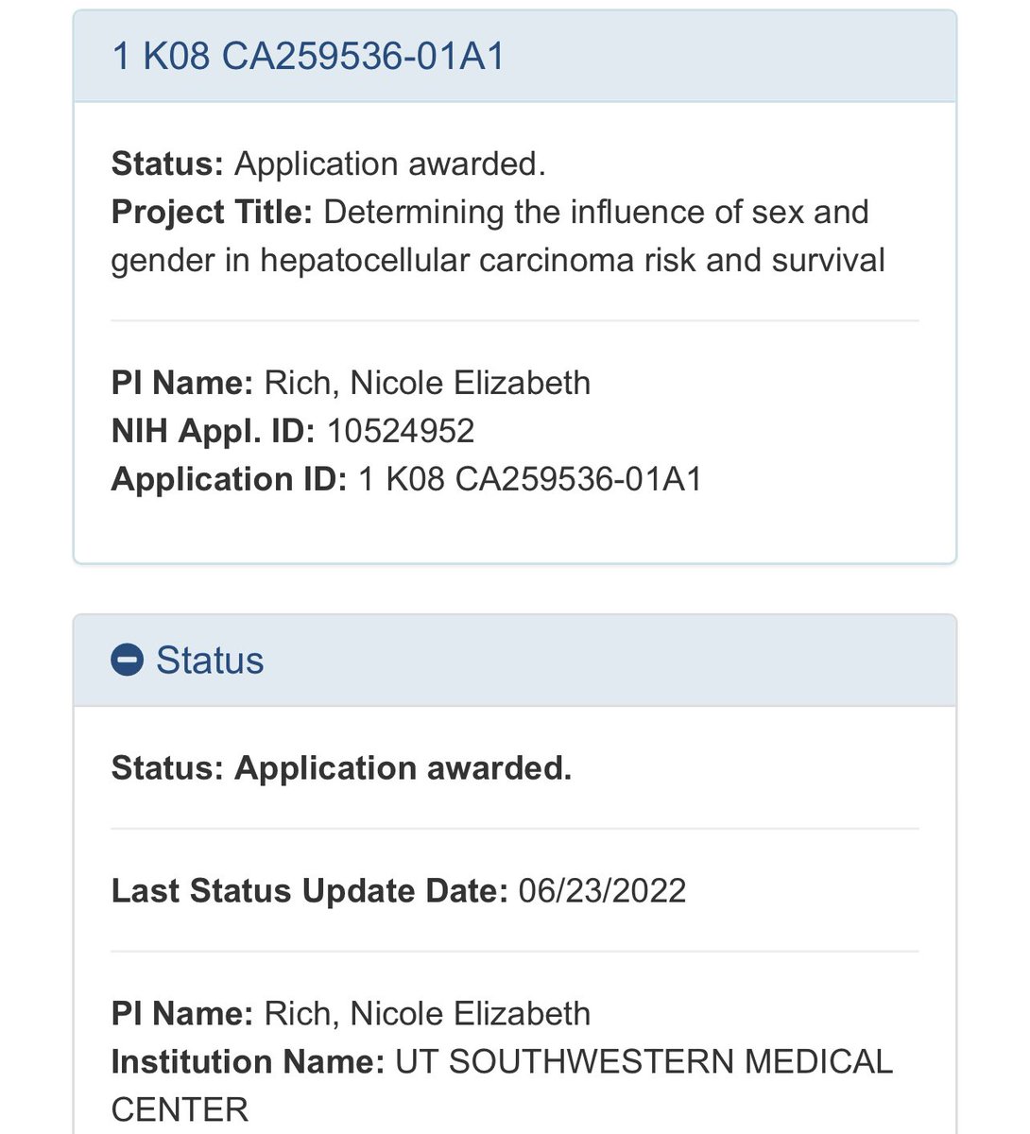1030x1134 pixels.
Task: Select the NIH Appl. ID number 10524952
Action: tap(401, 431)
